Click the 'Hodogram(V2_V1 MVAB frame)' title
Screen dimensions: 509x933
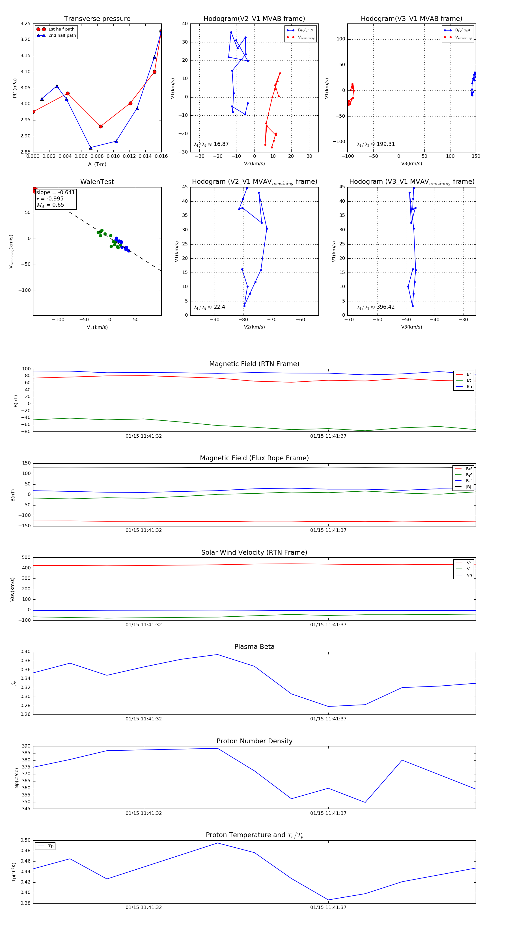tap(254, 19)
